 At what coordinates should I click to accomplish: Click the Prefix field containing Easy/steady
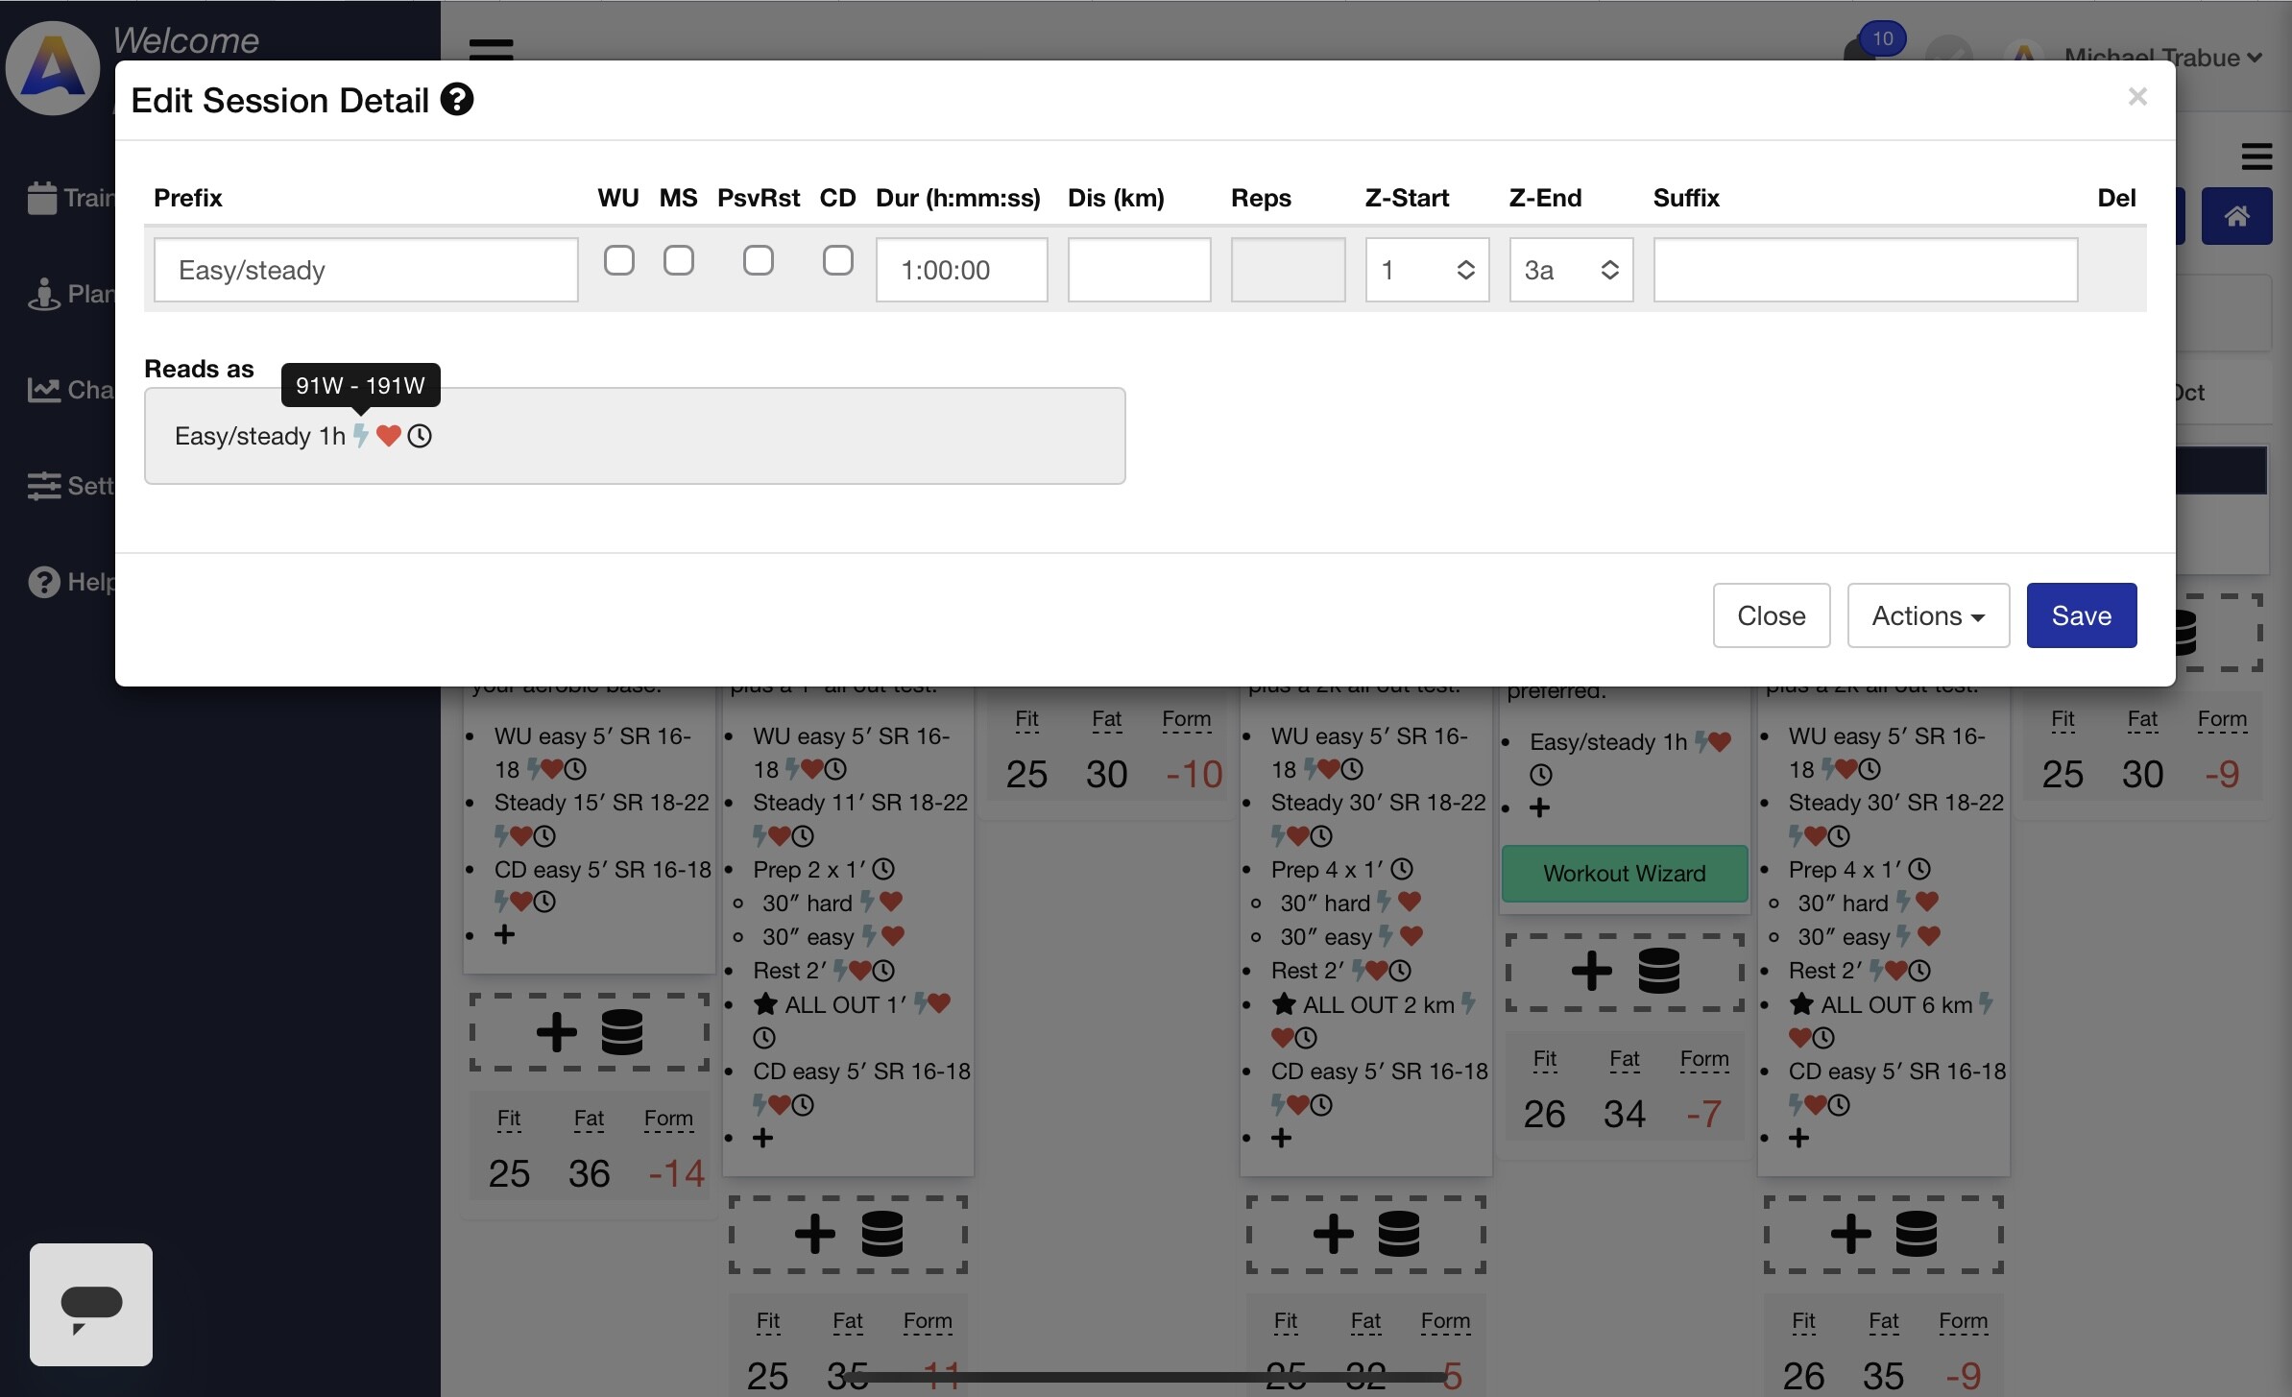pyautogui.click(x=366, y=270)
